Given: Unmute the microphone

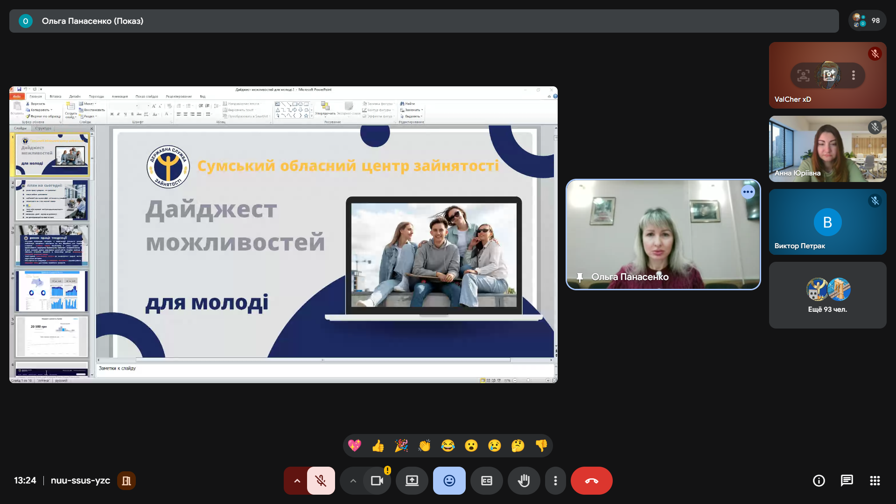Looking at the screenshot, I should click(321, 481).
